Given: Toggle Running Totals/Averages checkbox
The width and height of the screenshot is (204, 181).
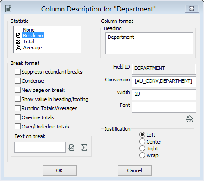Looking at the screenshot, I should 17,108.
